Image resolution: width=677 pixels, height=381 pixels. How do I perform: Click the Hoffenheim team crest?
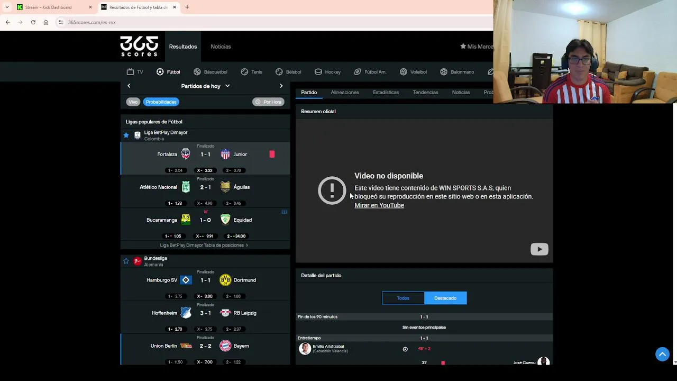coord(186,313)
